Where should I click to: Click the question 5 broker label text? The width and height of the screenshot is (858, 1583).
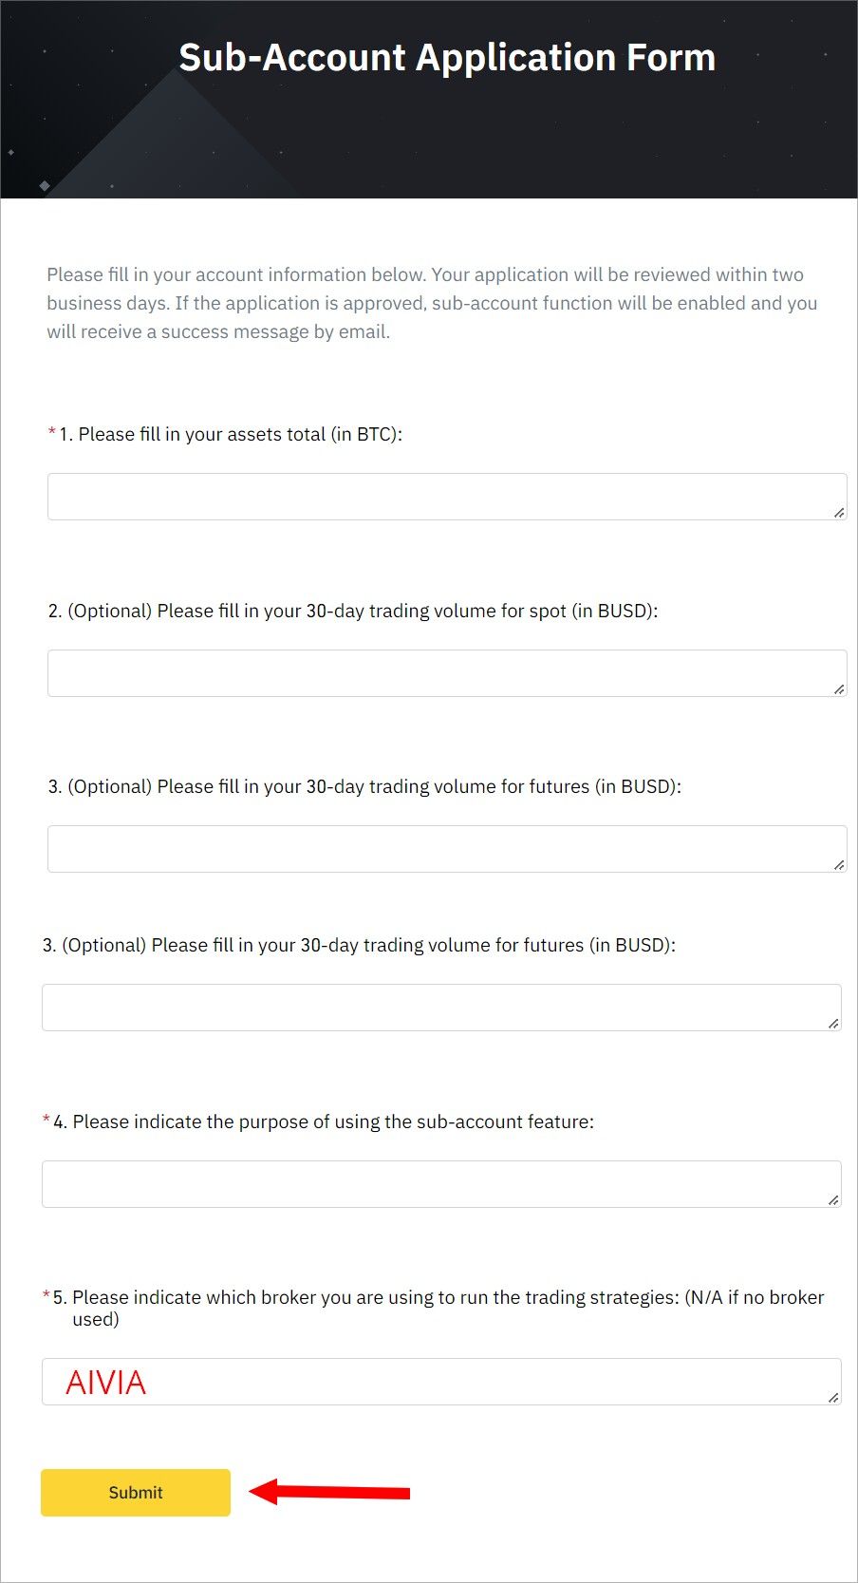[438, 1308]
